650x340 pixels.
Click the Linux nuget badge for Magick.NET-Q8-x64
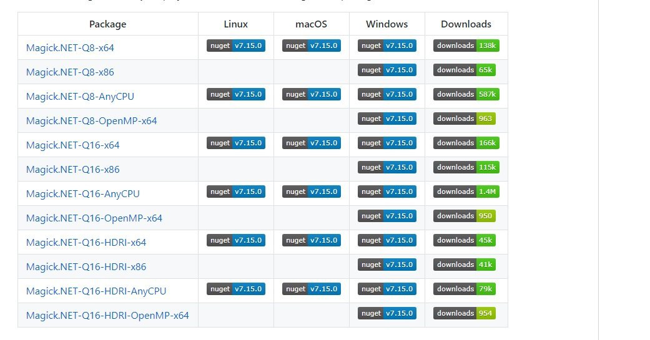coord(236,46)
